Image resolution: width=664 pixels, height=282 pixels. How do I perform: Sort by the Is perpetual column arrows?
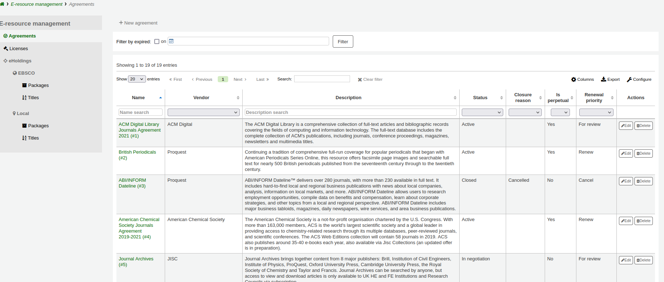[572, 98]
